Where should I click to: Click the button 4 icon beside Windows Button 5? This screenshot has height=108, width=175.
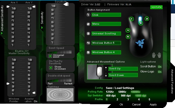pyautogui.click(x=88, y=43)
